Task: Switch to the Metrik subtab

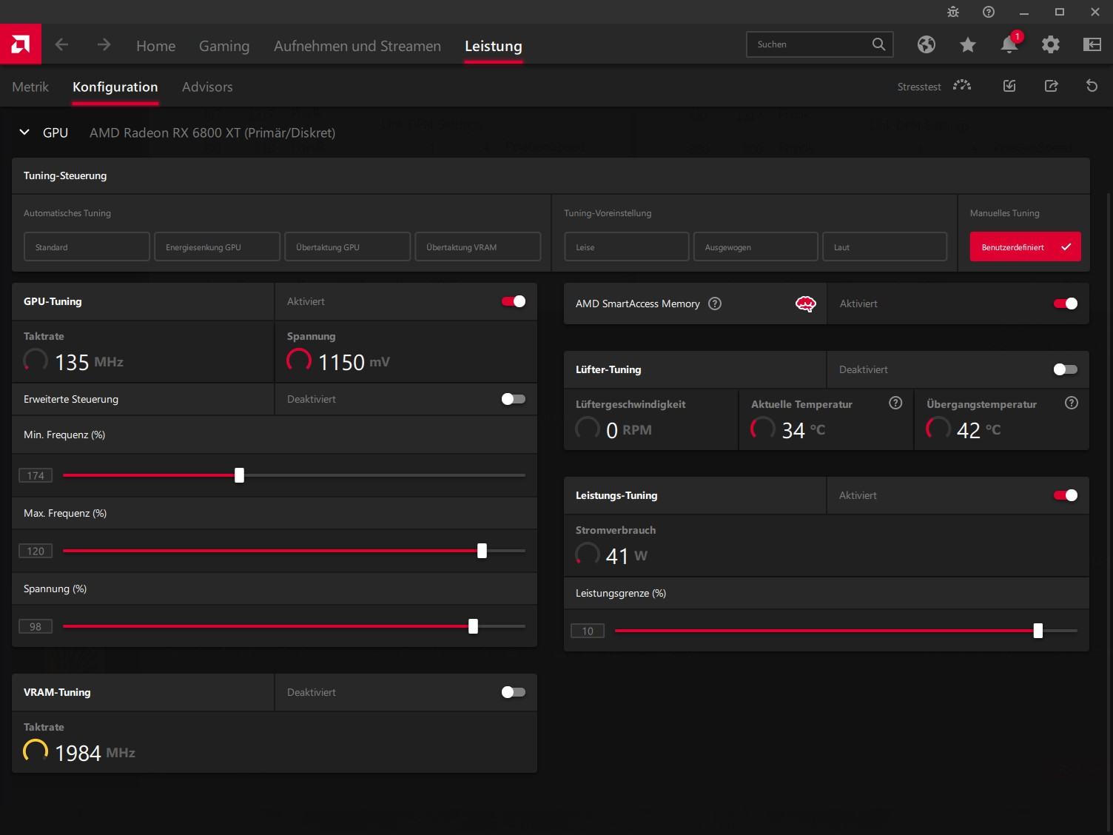Action: [x=30, y=87]
